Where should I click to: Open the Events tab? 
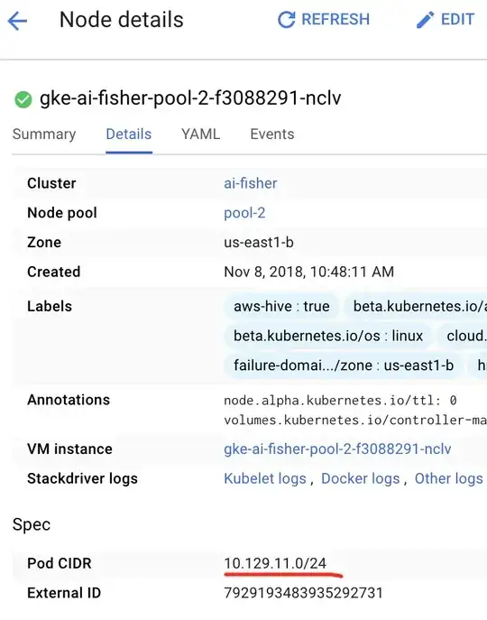tap(272, 134)
